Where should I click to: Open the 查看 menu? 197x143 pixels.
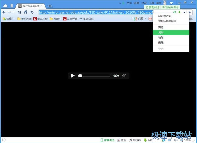137,3
